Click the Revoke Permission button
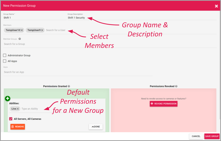221x141 pixels. (164, 104)
